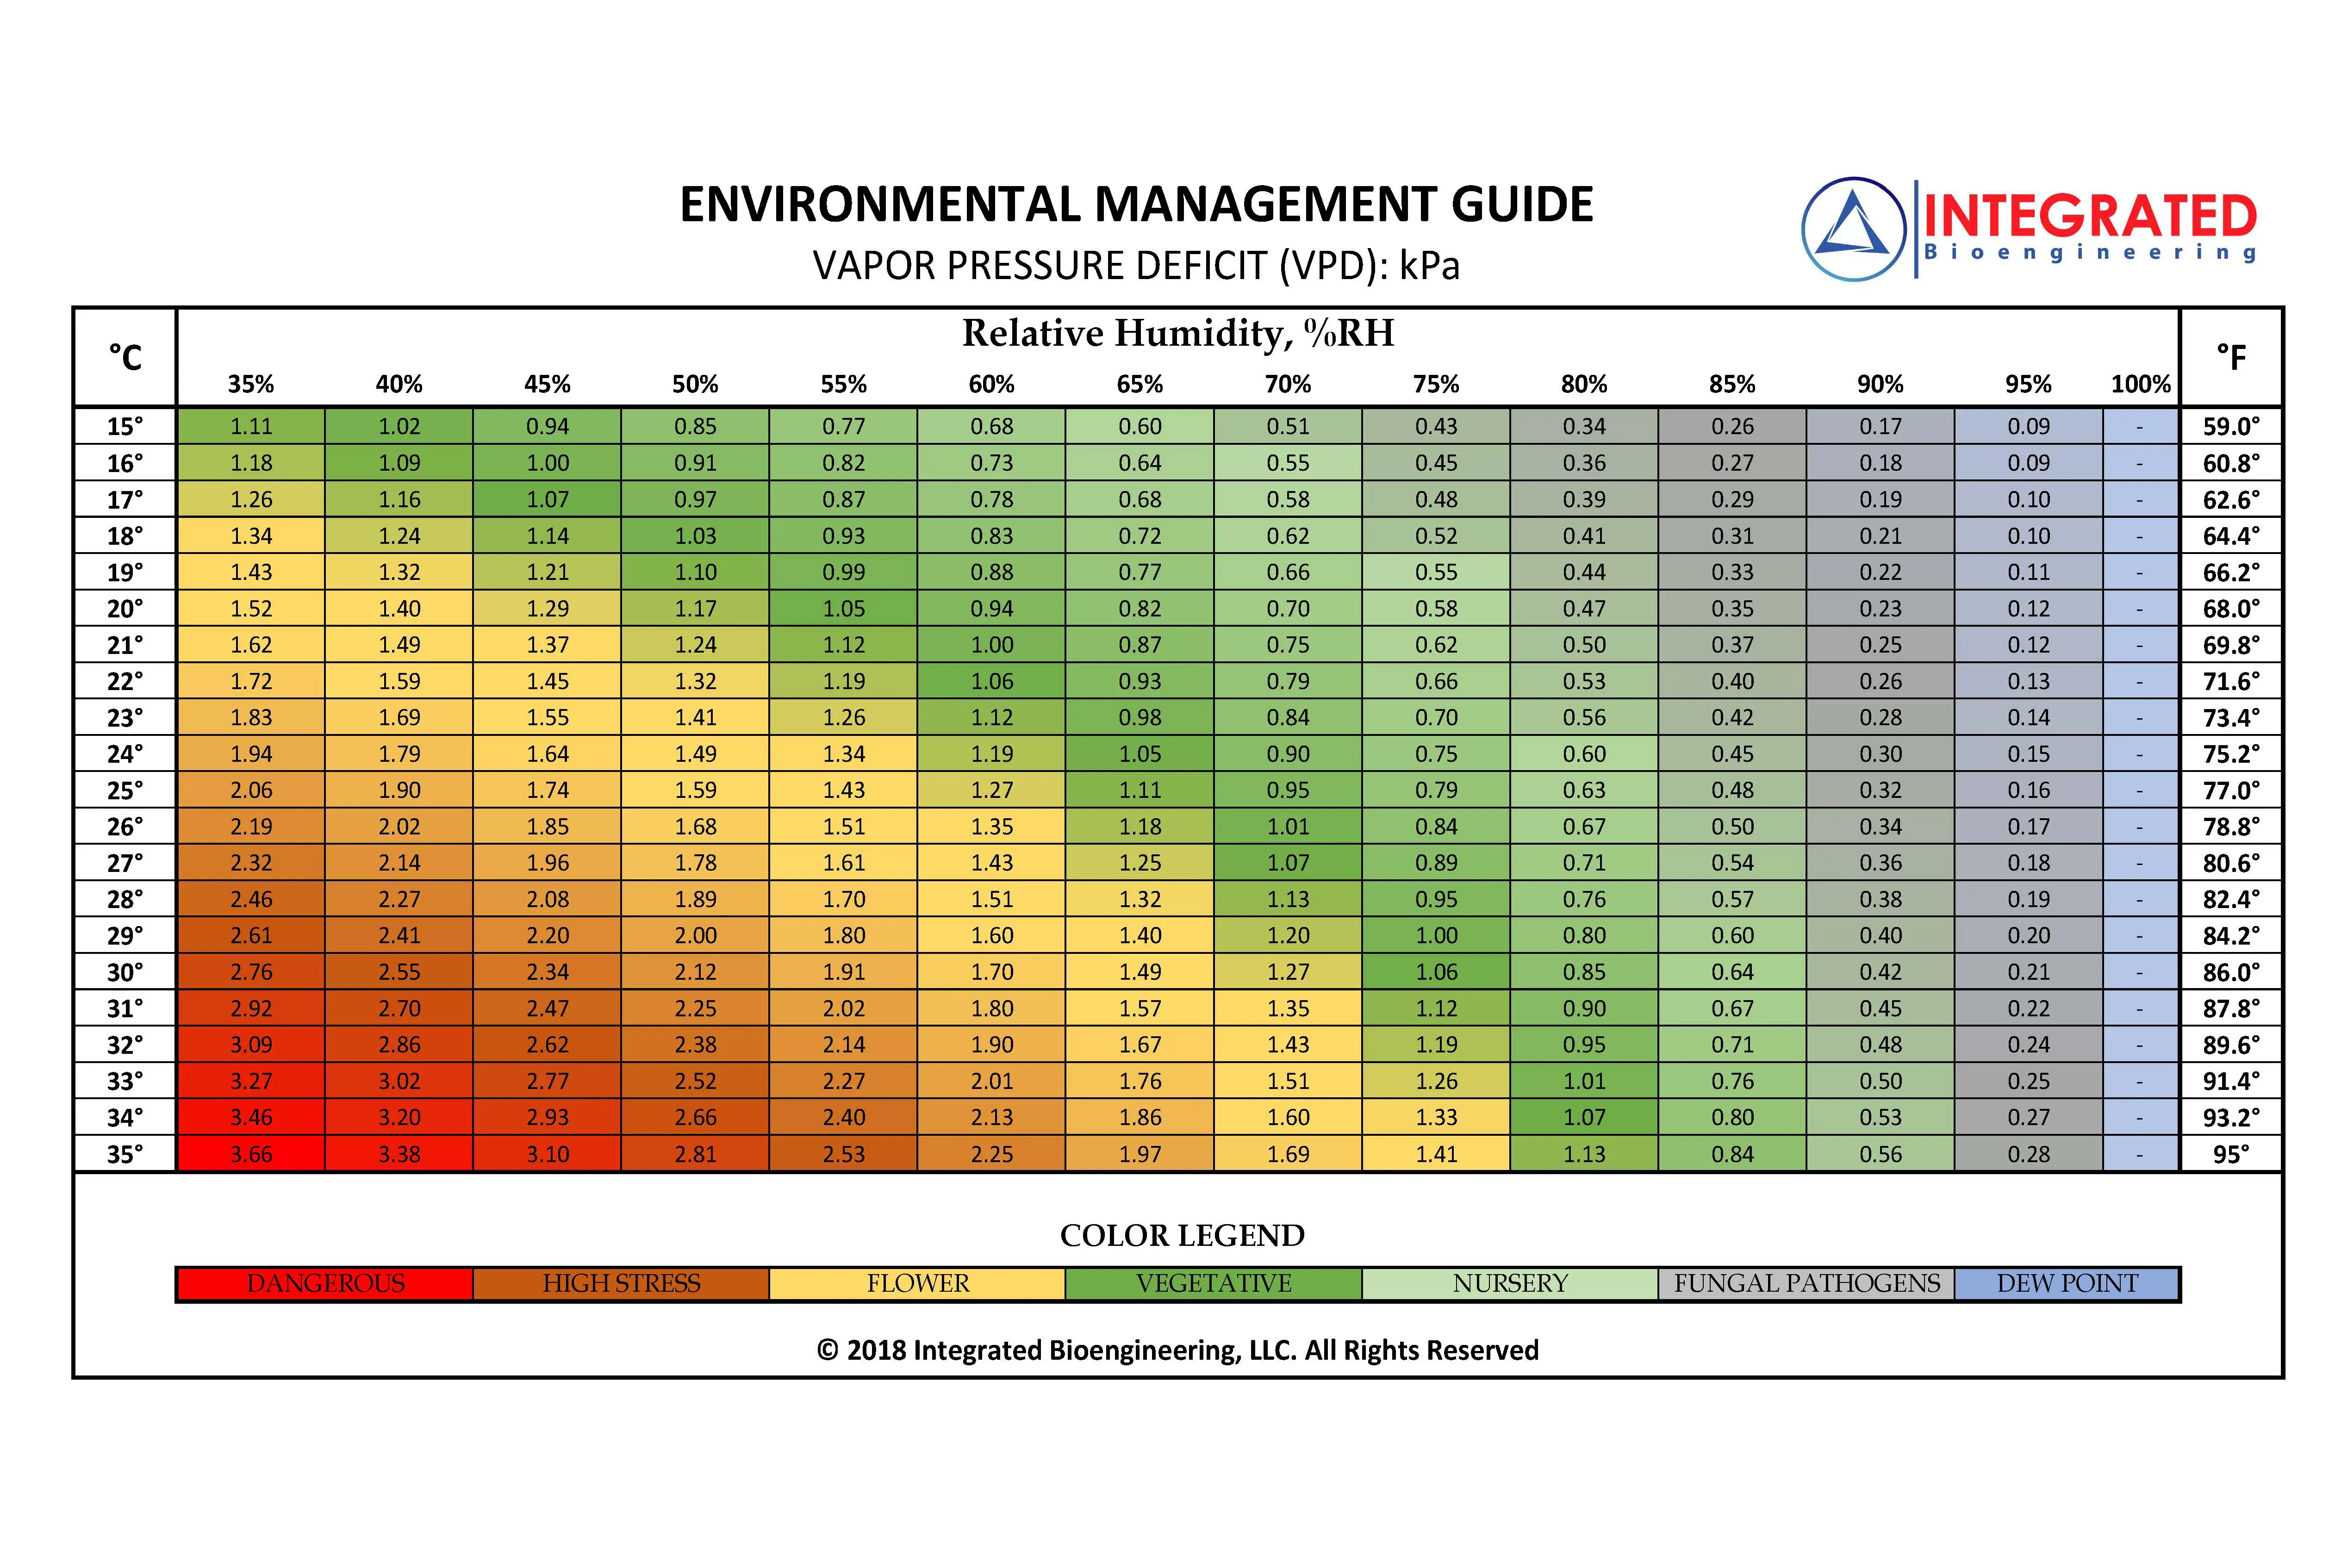Click the 95° Fahrenheit row label
Image resolution: width=2329 pixels, height=1568 pixels.
click(2231, 1153)
